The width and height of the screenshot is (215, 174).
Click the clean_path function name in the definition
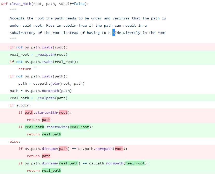point(20,4)
